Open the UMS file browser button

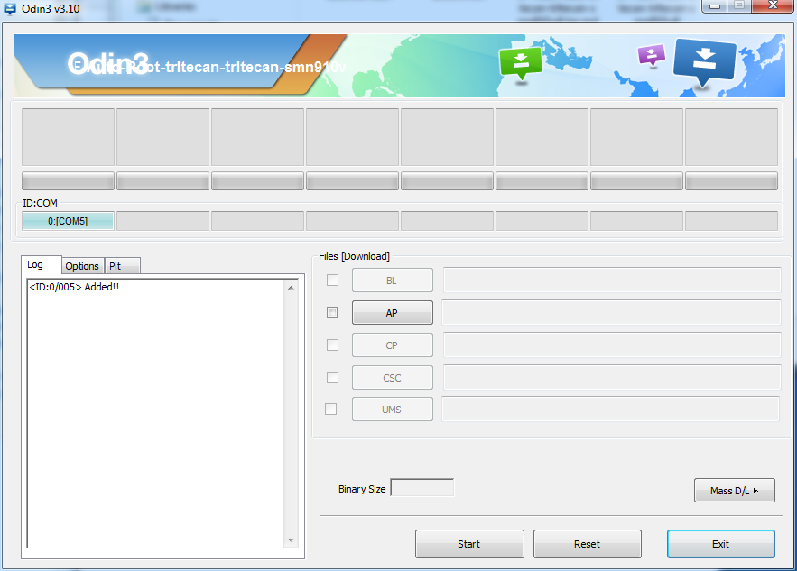393,409
